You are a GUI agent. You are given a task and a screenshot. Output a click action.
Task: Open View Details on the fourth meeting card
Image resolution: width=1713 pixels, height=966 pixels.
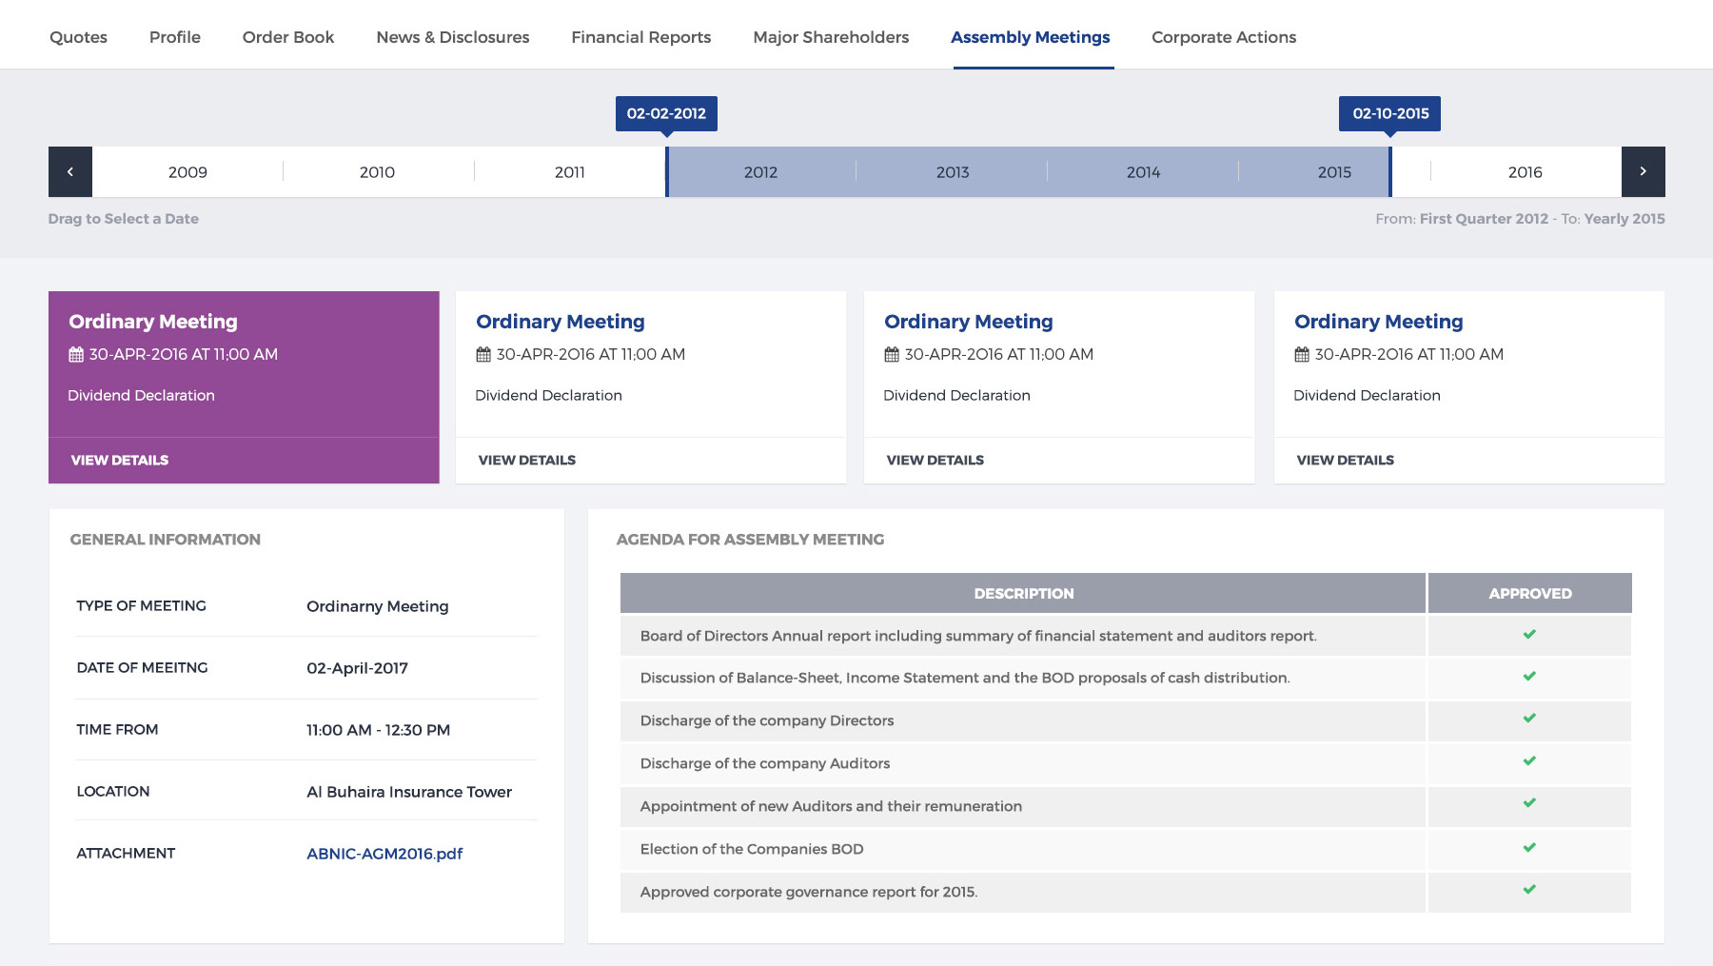click(1345, 461)
